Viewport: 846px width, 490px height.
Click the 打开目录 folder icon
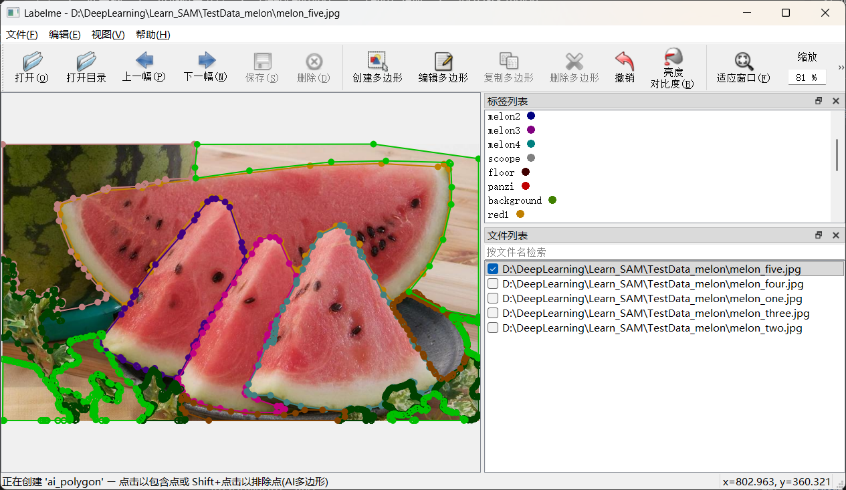pyautogui.click(x=86, y=62)
